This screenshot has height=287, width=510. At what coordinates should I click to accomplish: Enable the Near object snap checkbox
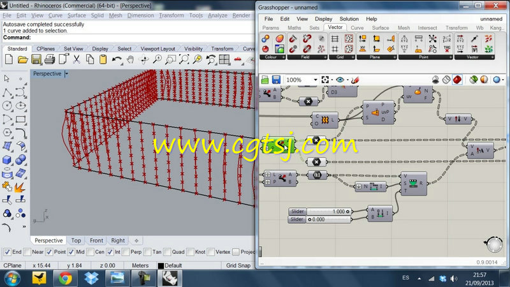pyautogui.click(x=27, y=252)
